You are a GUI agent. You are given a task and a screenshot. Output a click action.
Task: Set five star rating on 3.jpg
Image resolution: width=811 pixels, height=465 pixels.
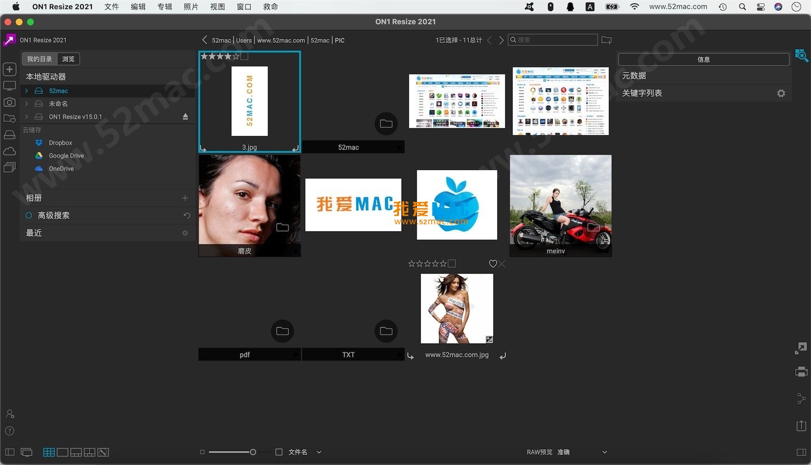[236, 56]
